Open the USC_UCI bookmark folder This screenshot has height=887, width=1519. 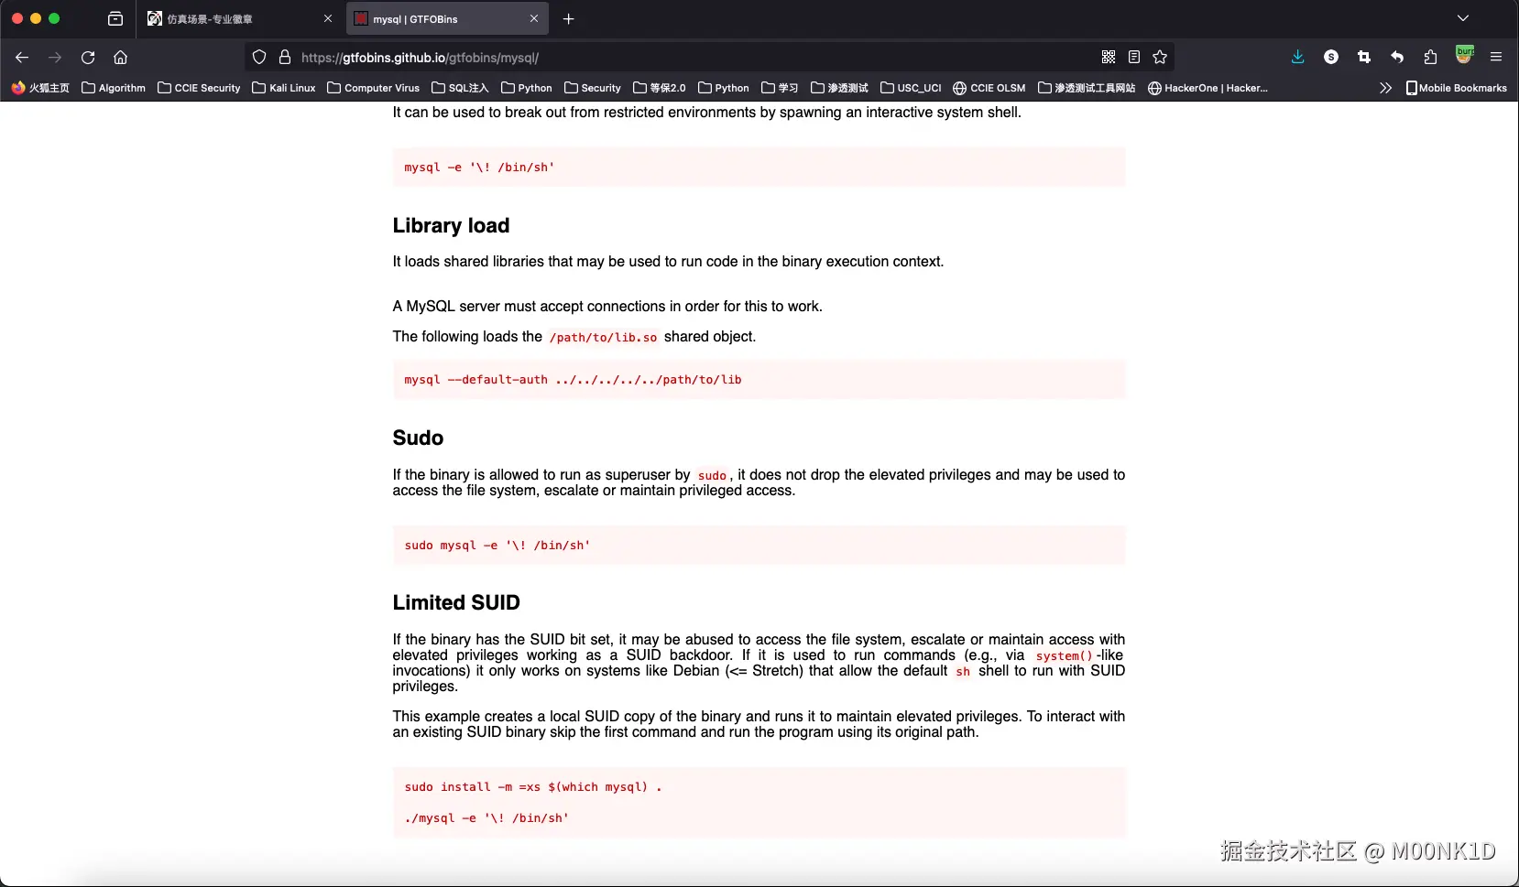pos(911,88)
